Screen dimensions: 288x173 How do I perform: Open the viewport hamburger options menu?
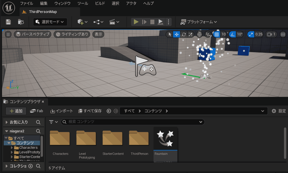click(8, 34)
